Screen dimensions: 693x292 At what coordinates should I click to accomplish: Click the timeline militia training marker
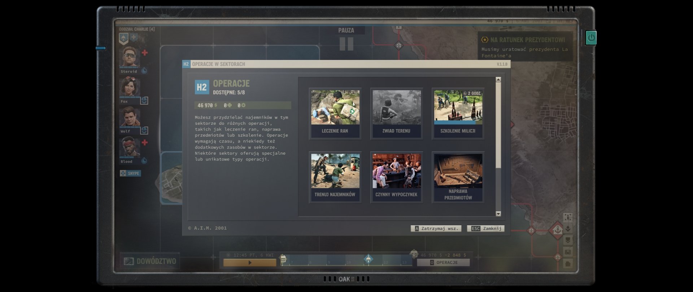pyautogui.click(x=368, y=258)
